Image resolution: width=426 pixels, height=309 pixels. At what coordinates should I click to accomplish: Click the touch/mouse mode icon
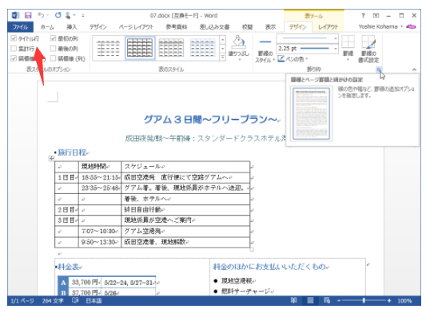click(68, 15)
